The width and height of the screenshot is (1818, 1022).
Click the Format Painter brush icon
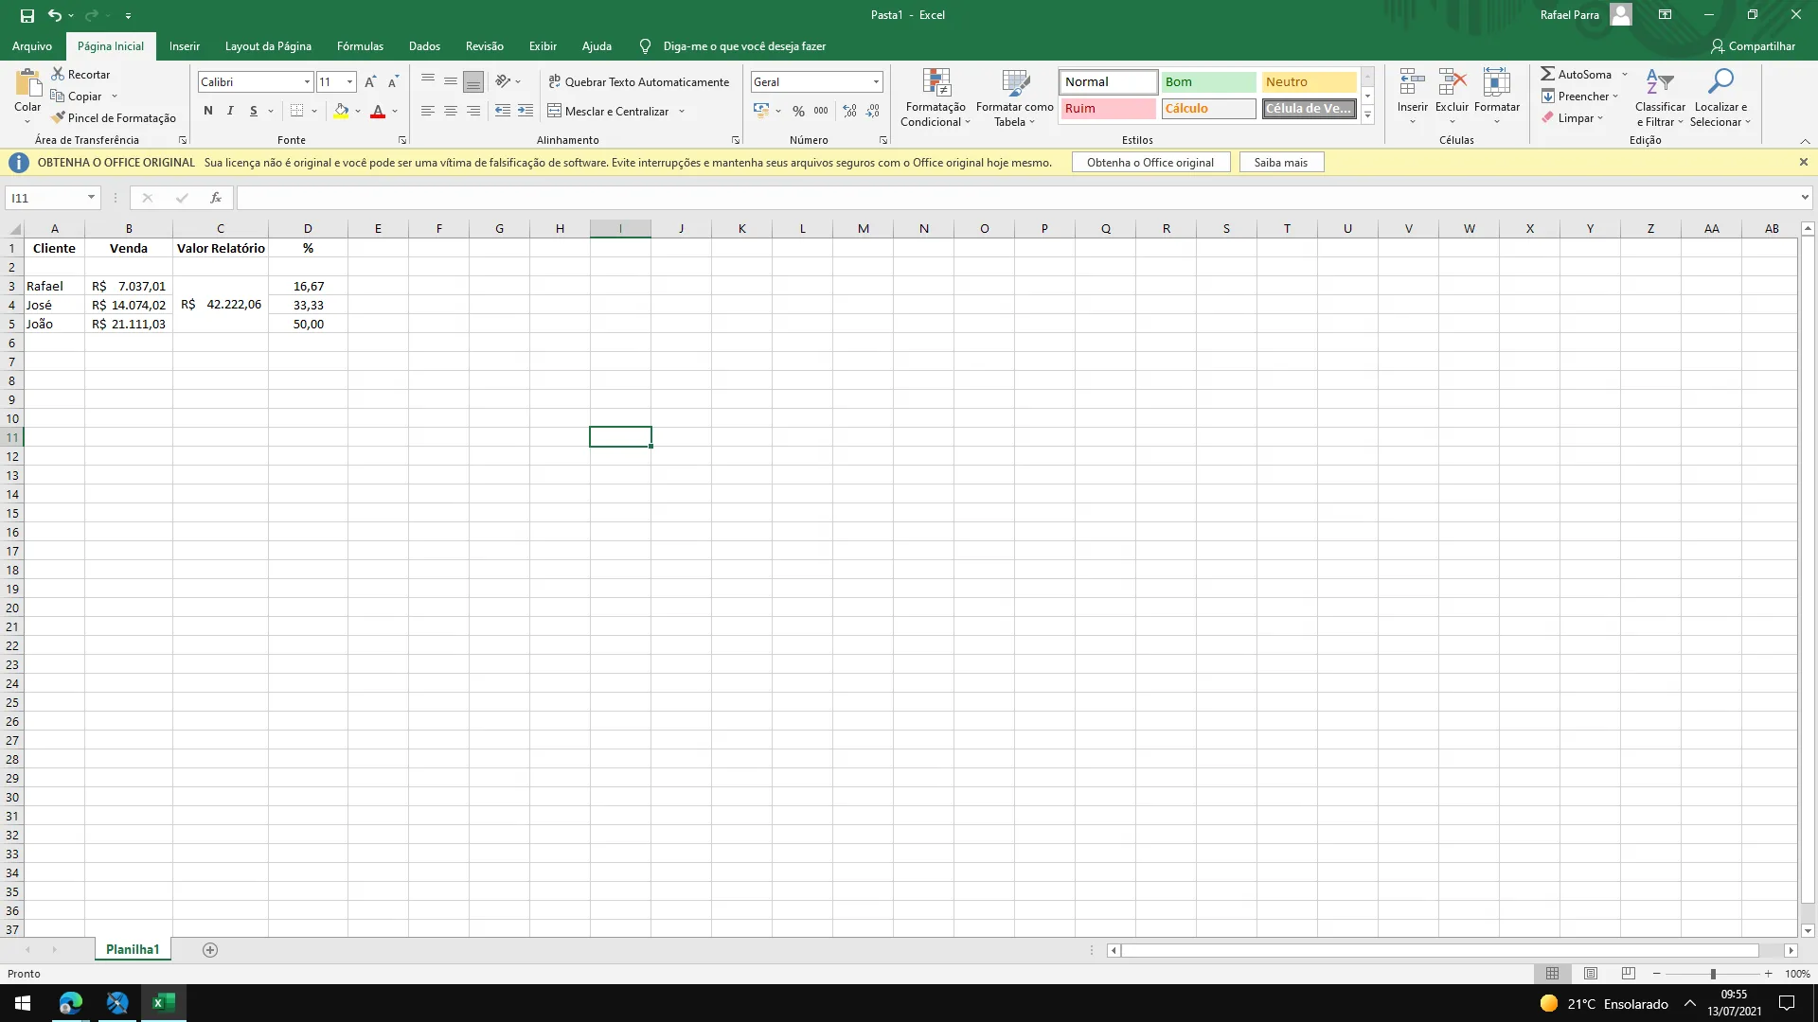(x=59, y=117)
